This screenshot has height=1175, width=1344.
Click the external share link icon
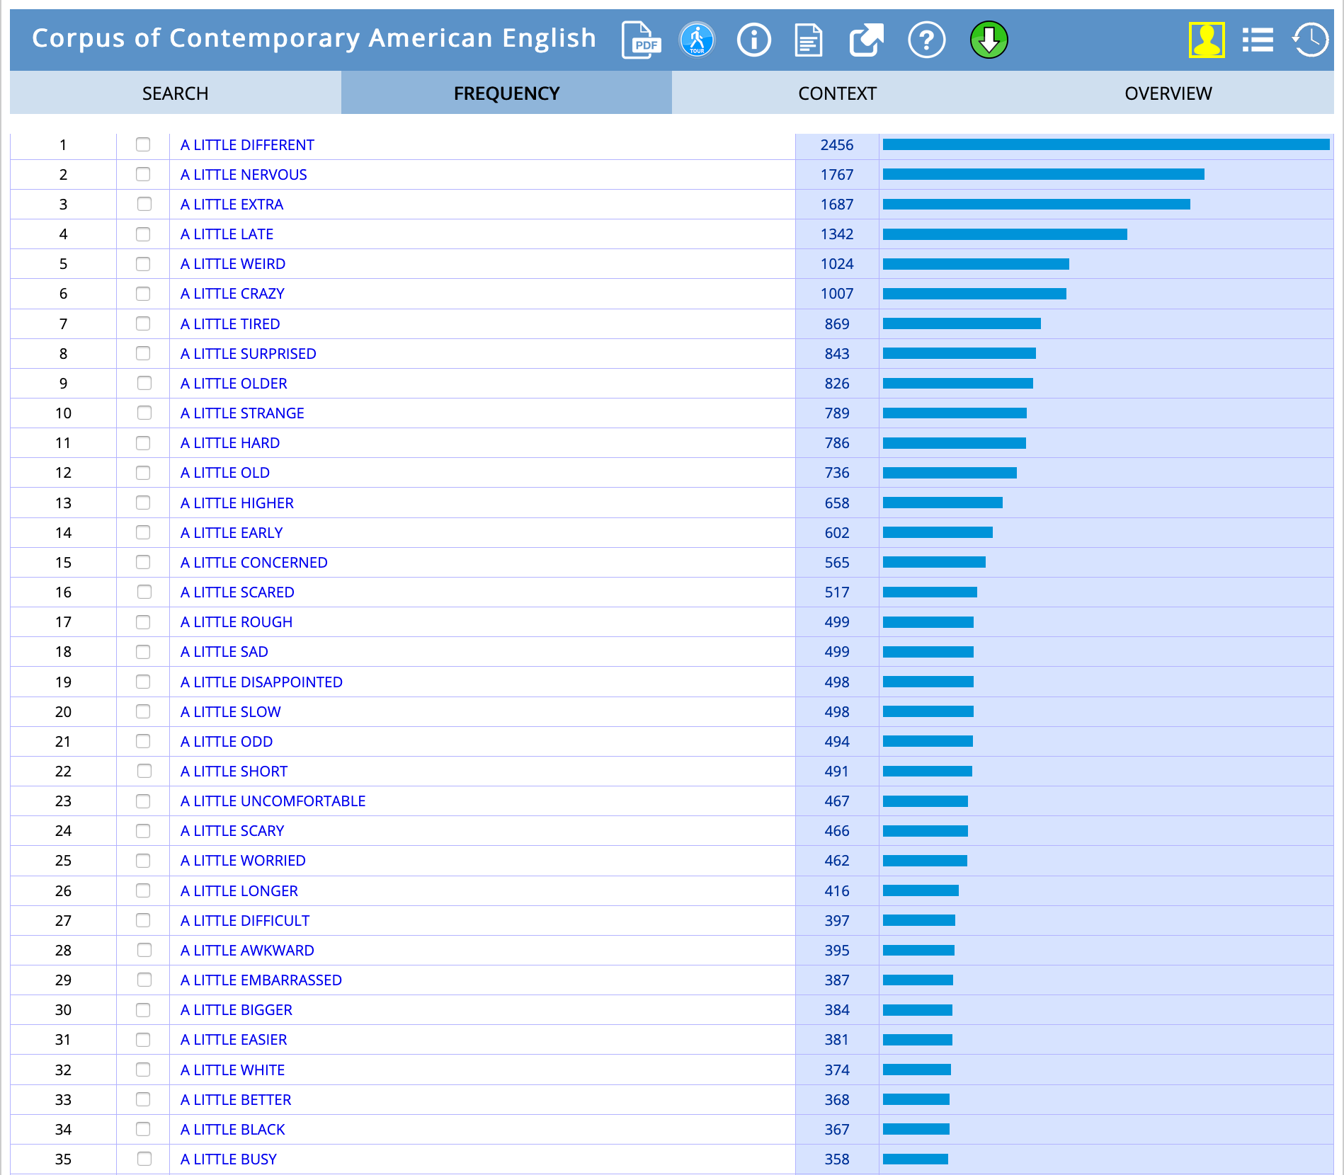point(867,40)
